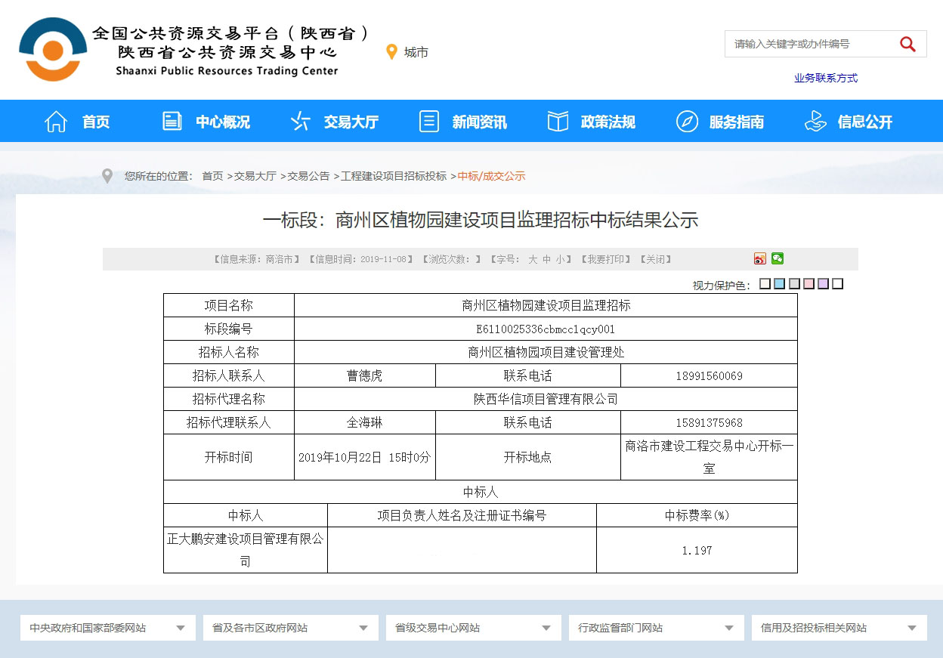Click the star icon beside 交易大厅
The height and width of the screenshot is (658, 943).
click(x=300, y=122)
